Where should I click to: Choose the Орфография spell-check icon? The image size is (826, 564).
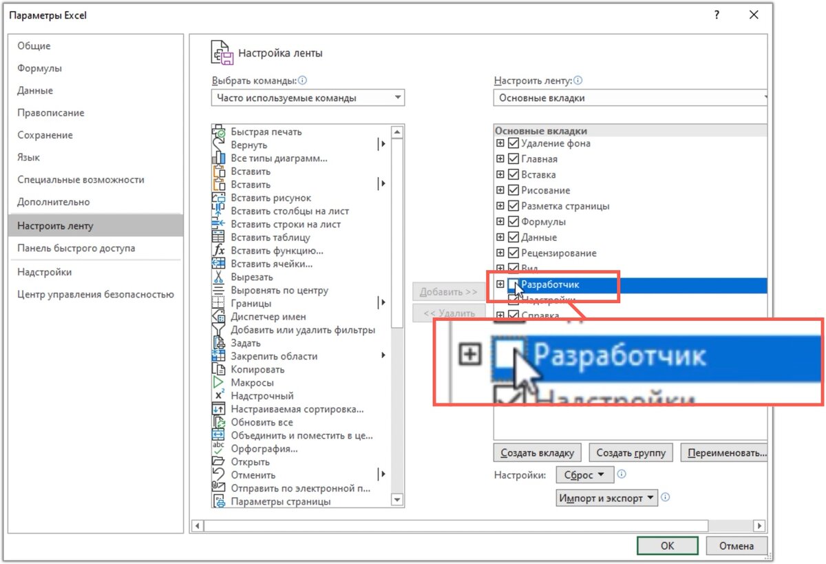pyautogui.click(x=219, y=449)
